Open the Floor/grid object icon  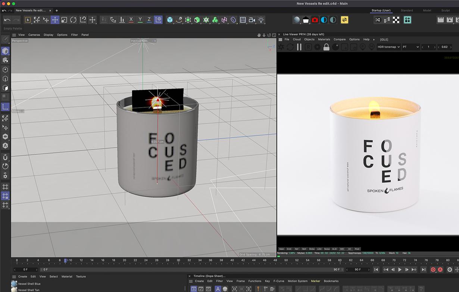(243, 20)
